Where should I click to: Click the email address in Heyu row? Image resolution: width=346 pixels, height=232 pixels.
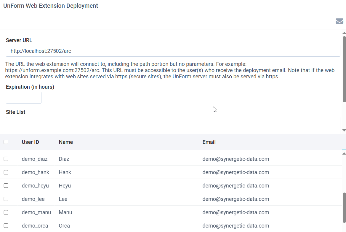pyautogui.click(x=236, y=186)
